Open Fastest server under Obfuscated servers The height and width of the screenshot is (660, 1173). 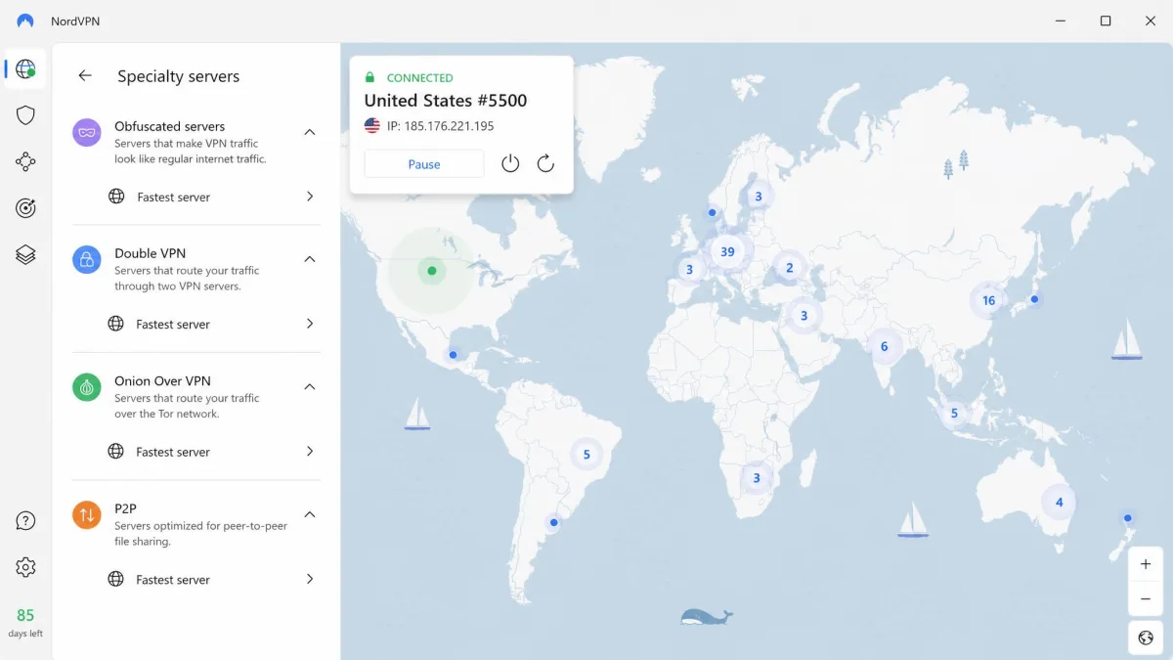coord(210,197)
